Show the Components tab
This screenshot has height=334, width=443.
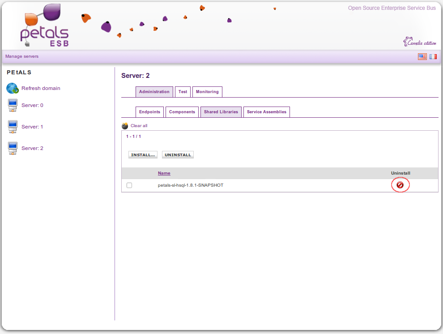(x=182, y=112)
